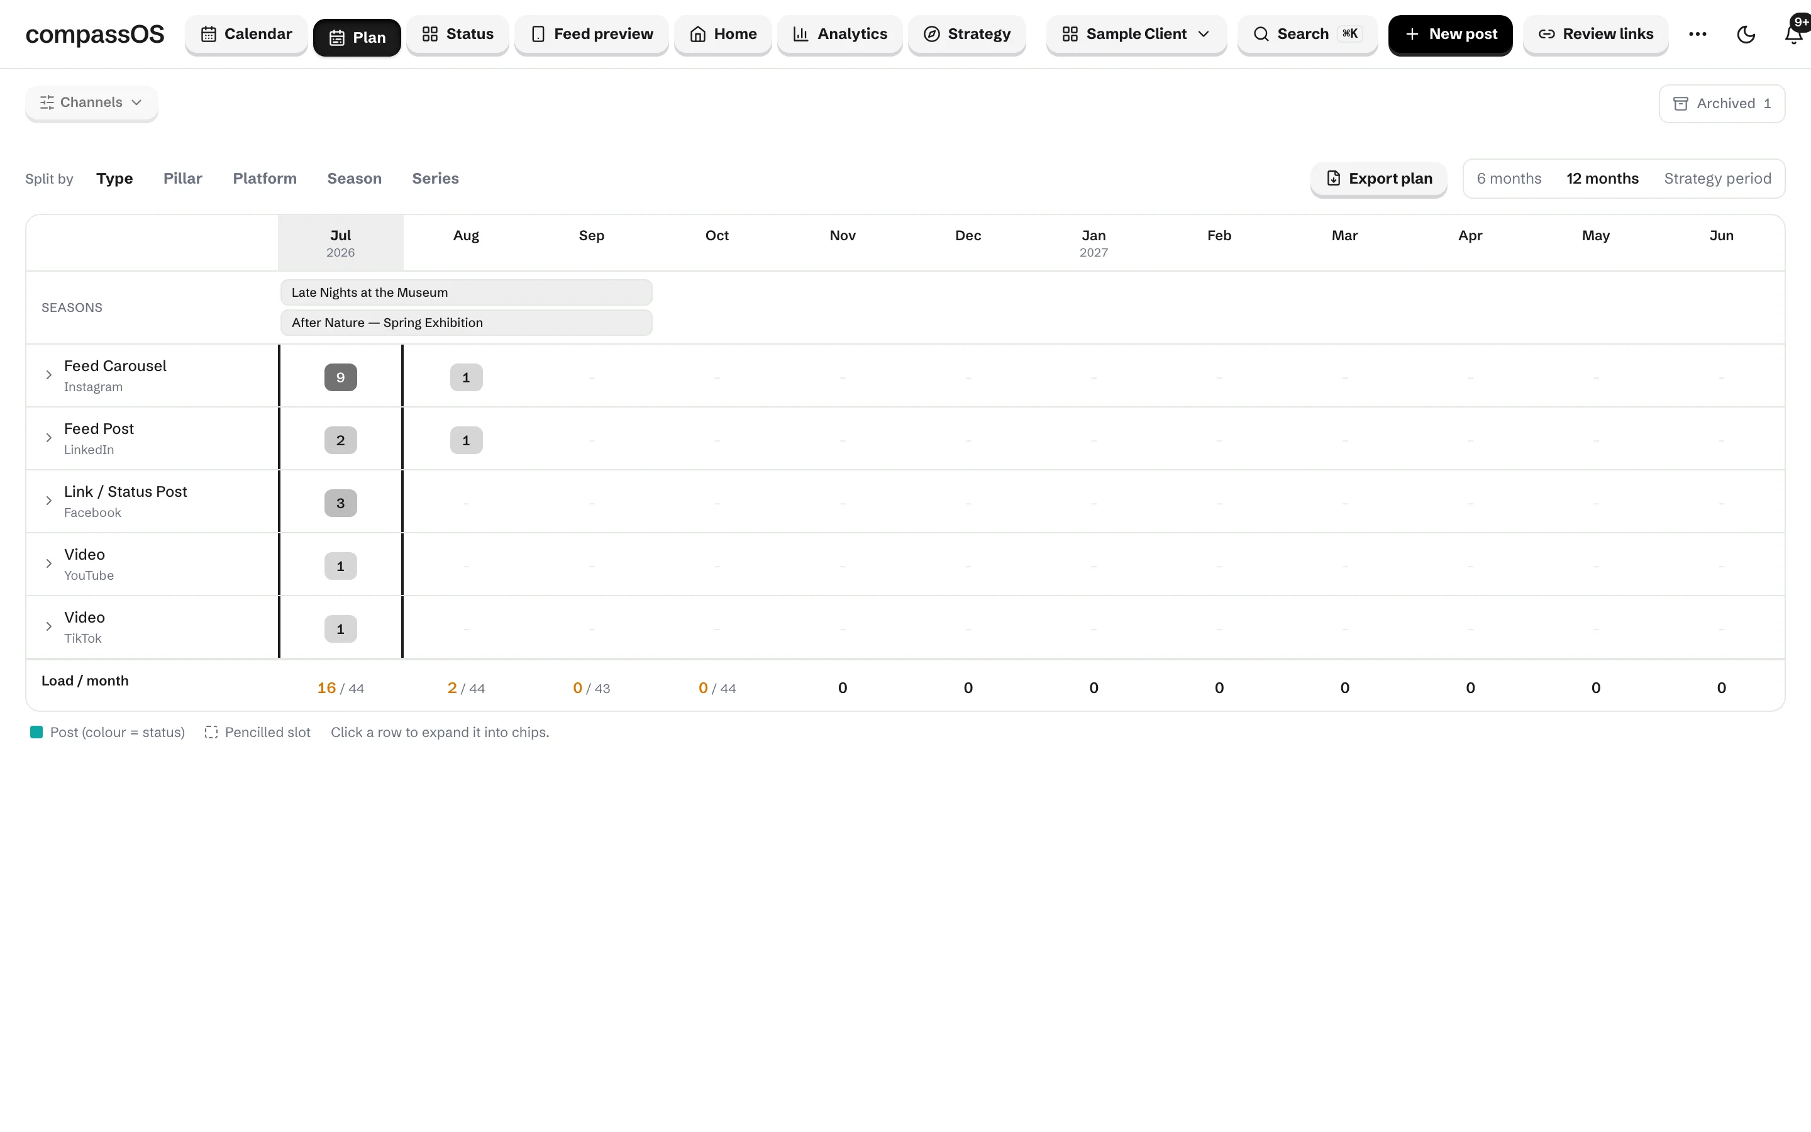The height and width of the screenshot is (1132, 1811).
Task: Set the range to 12 months
Action: coord(1602,178)
